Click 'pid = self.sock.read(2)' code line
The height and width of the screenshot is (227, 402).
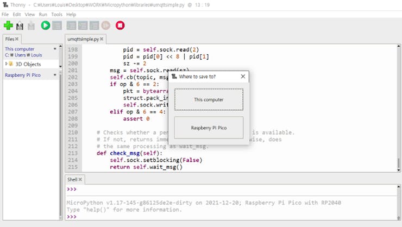point(161,49)
